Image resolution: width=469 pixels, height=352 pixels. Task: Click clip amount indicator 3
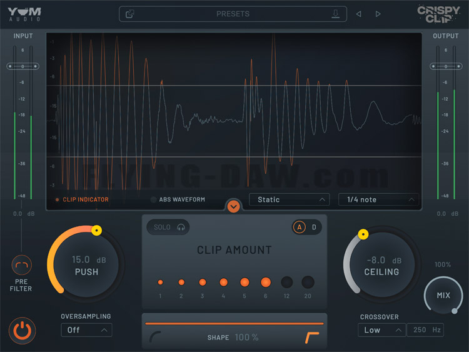[x=203, y=282]
